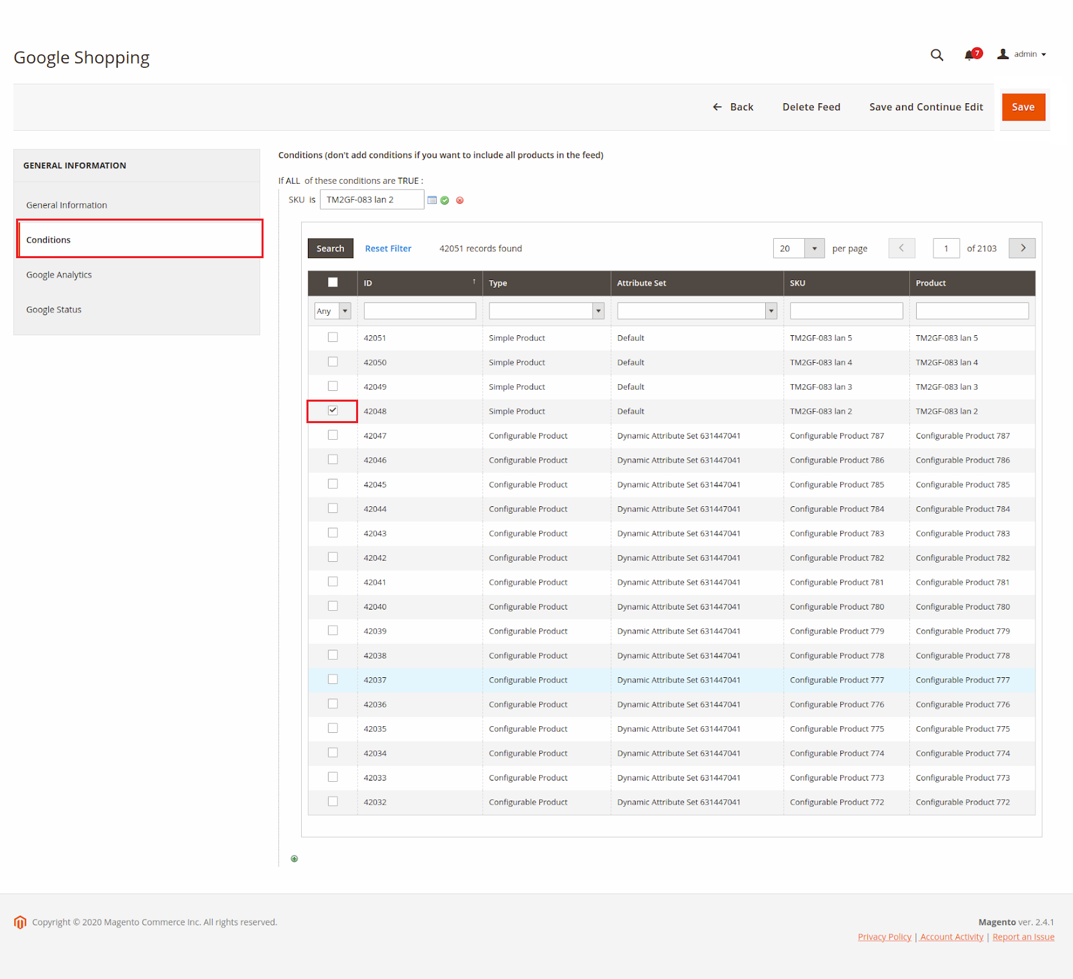Viewport: 1073px width, 979px height.
Task: Open the Any selection filter dropdown
Action: [333, 311]
